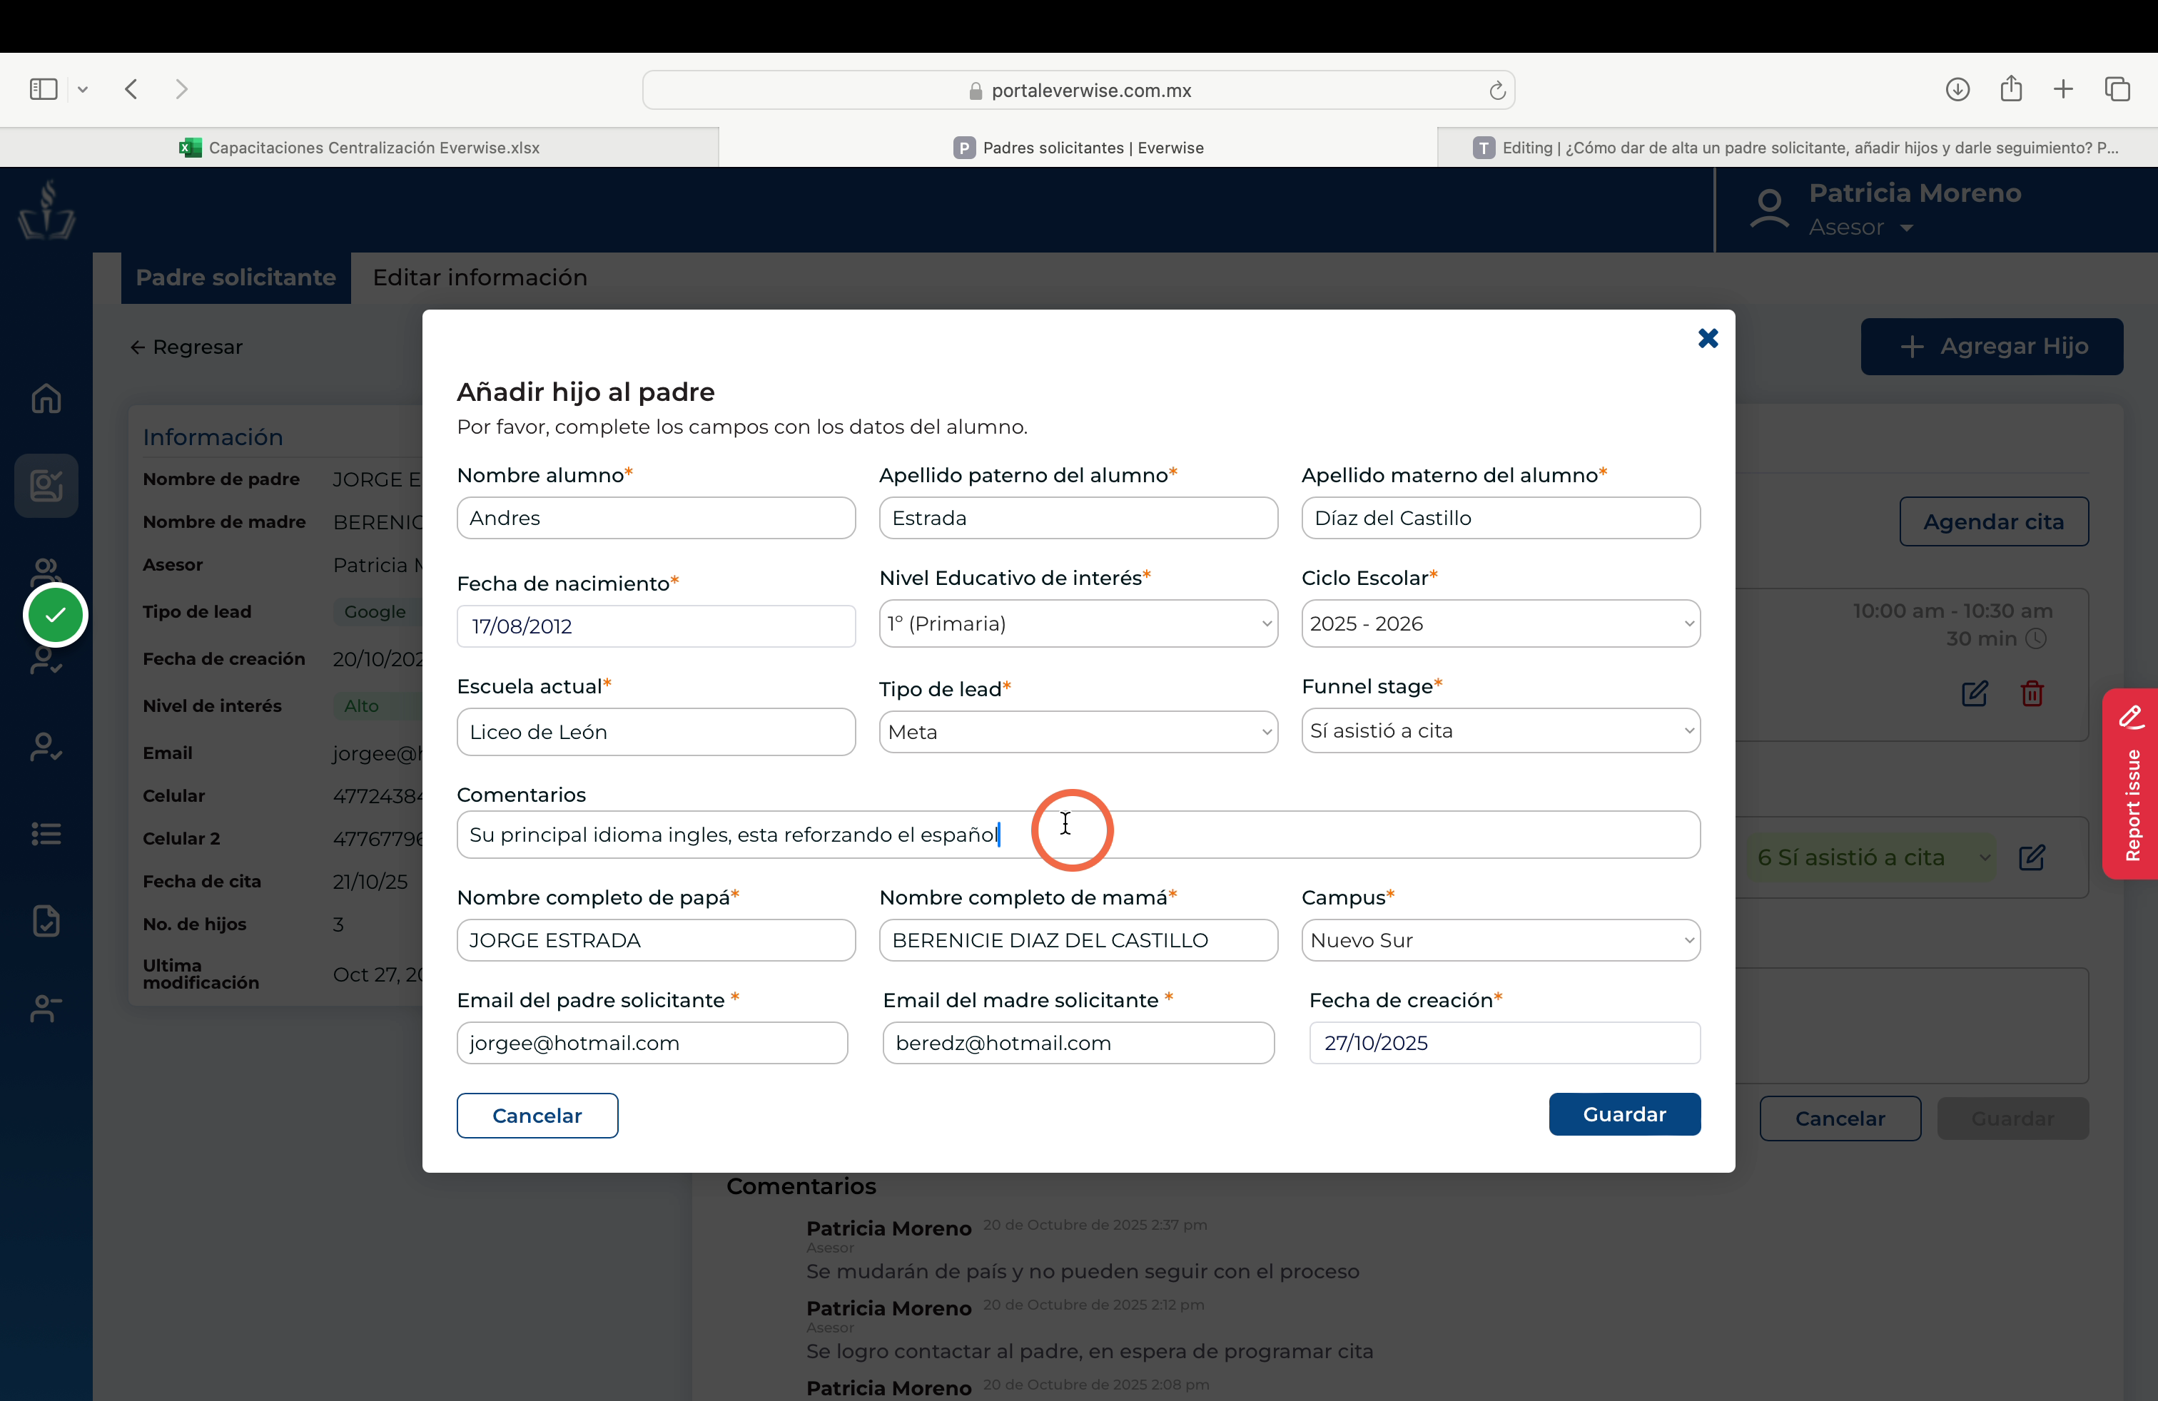
Task: Click Cancelar in the dialog
Action: [x=537, y=1116]
